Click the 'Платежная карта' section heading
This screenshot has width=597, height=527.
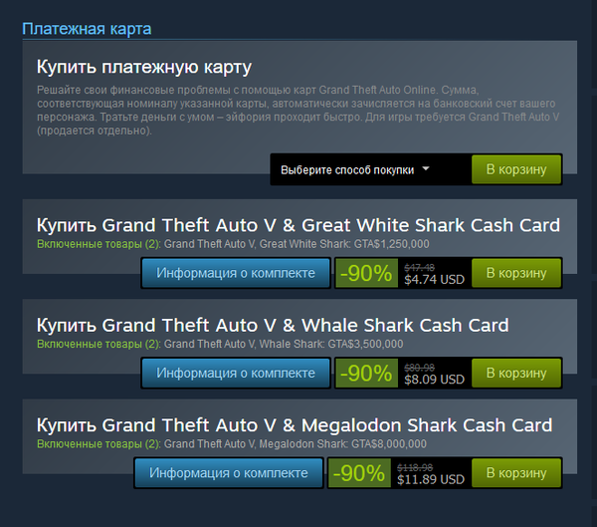[87, 29]
